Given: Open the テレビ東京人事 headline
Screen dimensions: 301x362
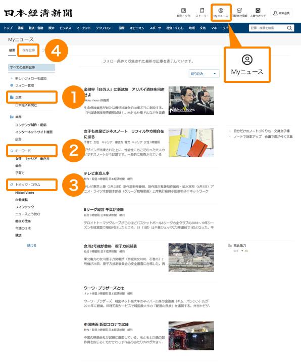Looking at the screenshot, I should tap(96, 173).
